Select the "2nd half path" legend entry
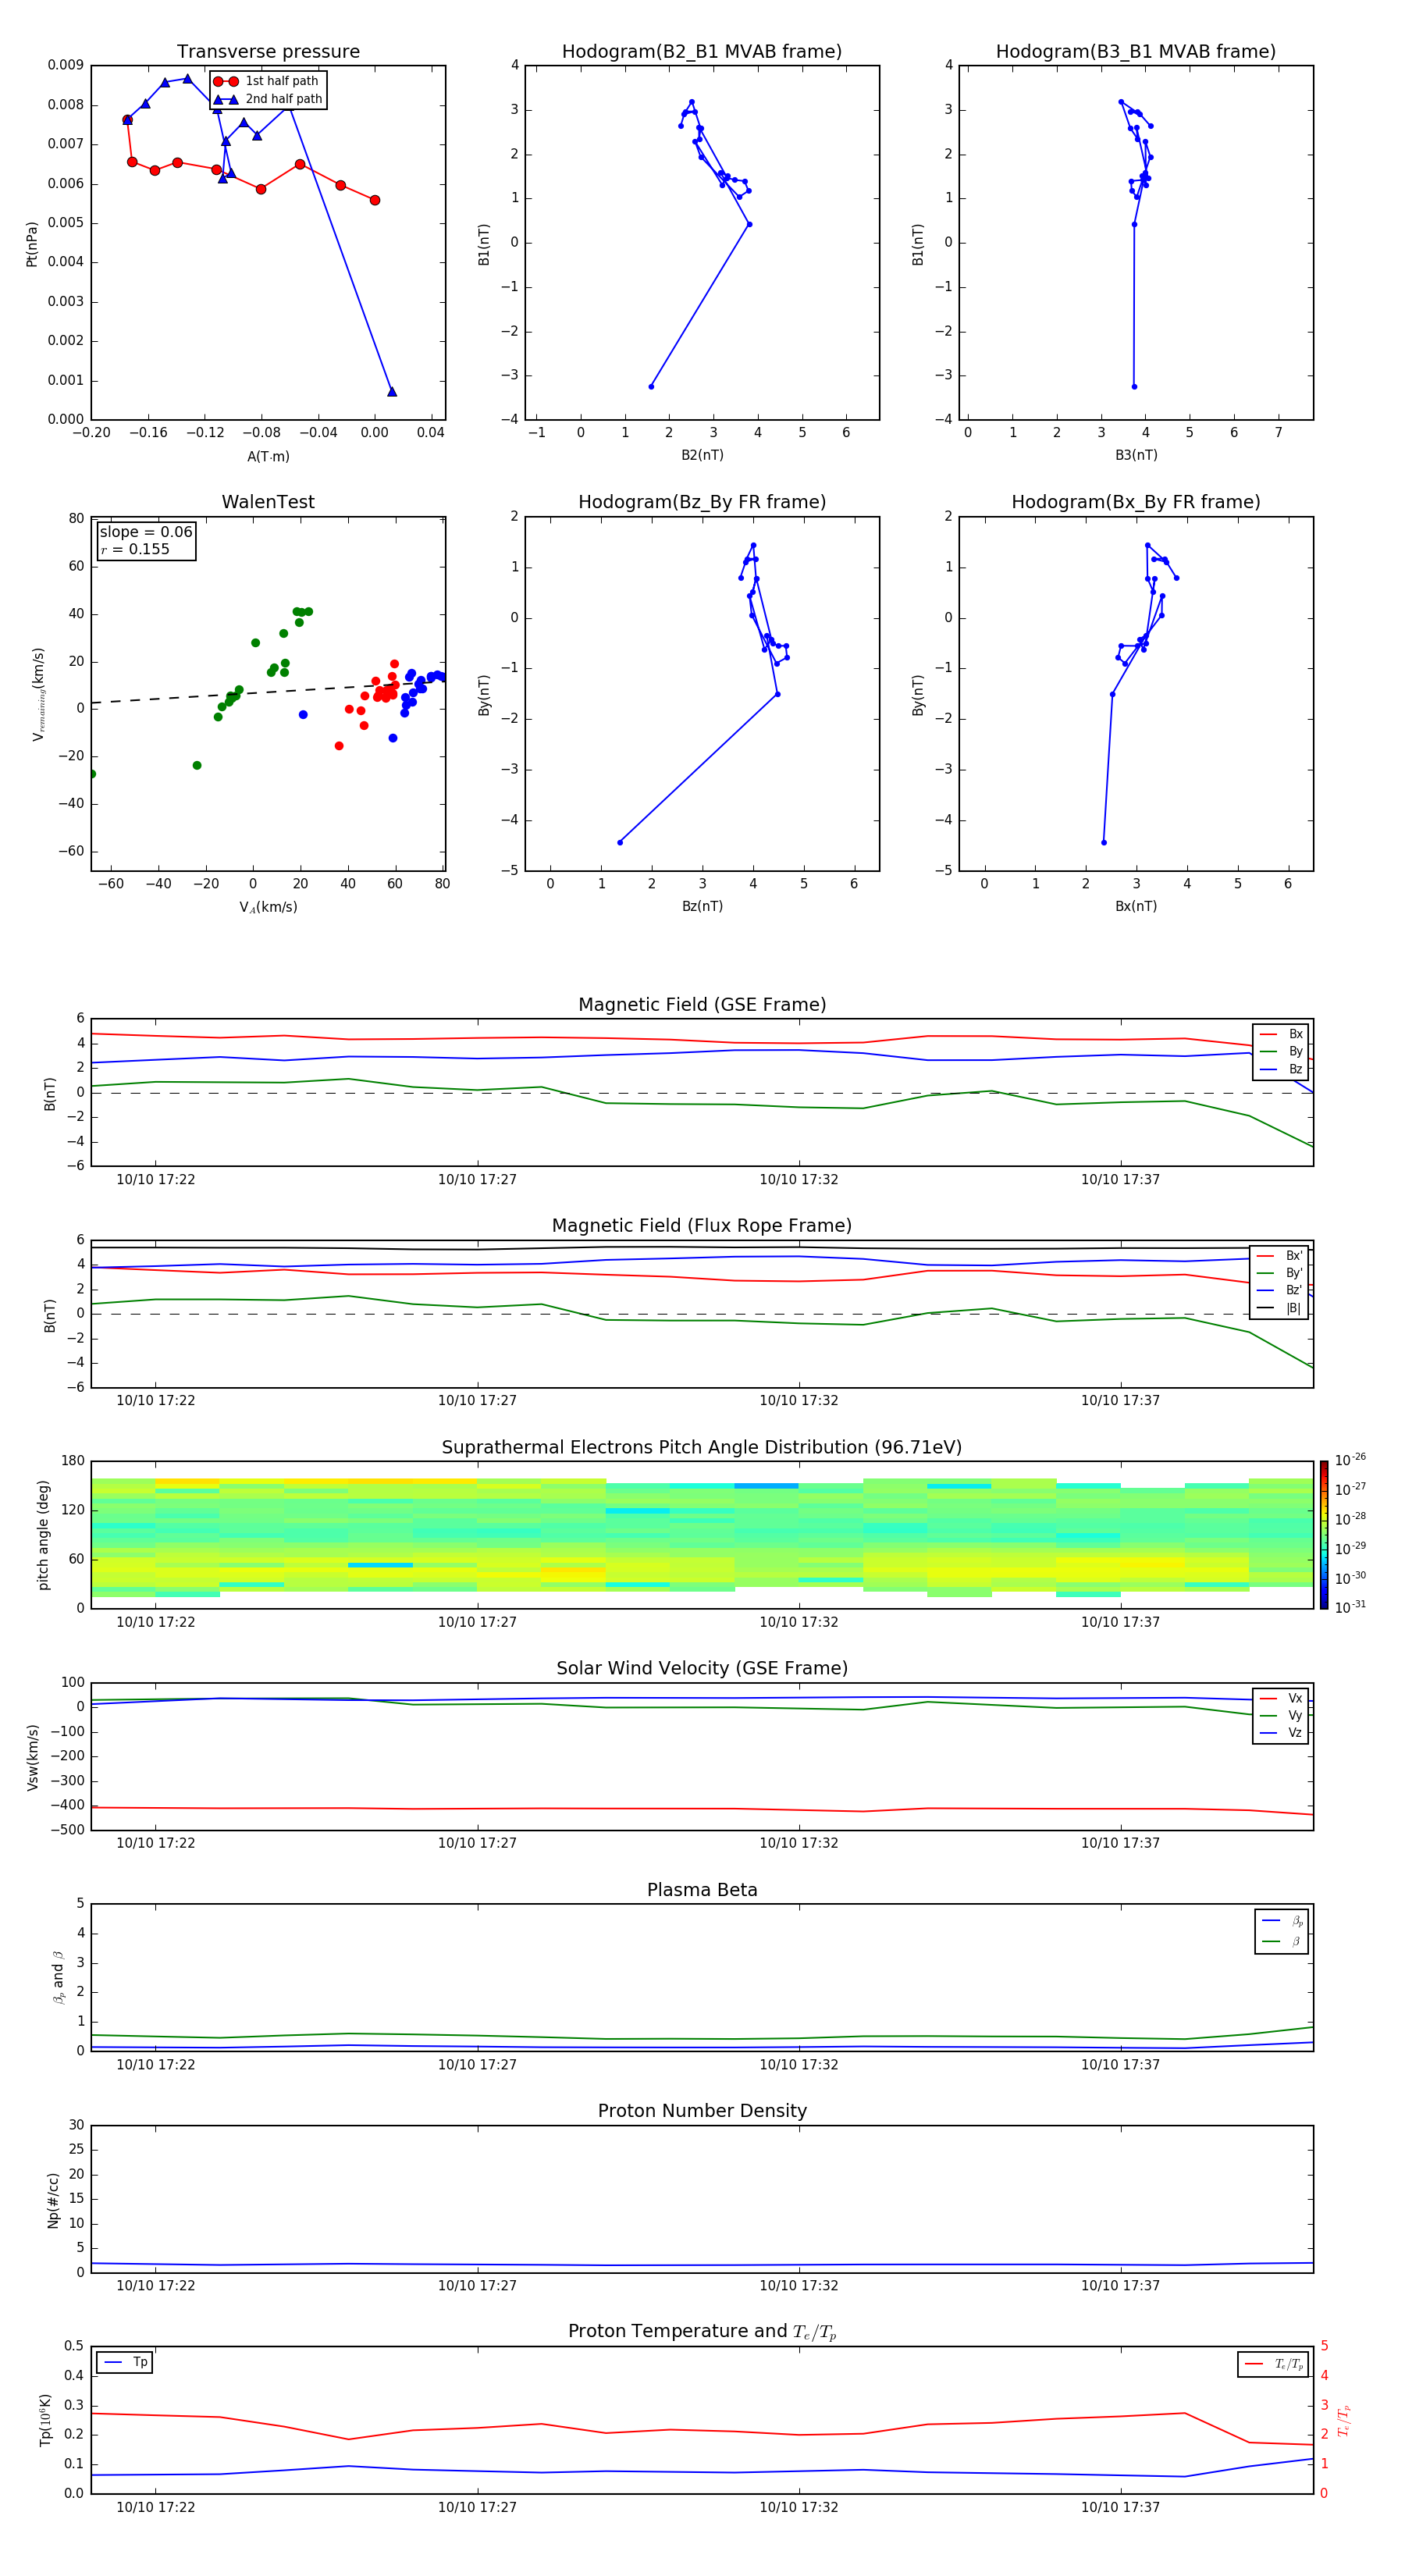1405x2576 pixels. pyautogui.click(x=269, y=99)
